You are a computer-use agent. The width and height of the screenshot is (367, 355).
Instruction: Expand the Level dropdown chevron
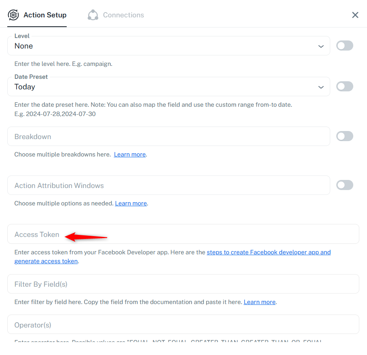(x=321, y=46)
